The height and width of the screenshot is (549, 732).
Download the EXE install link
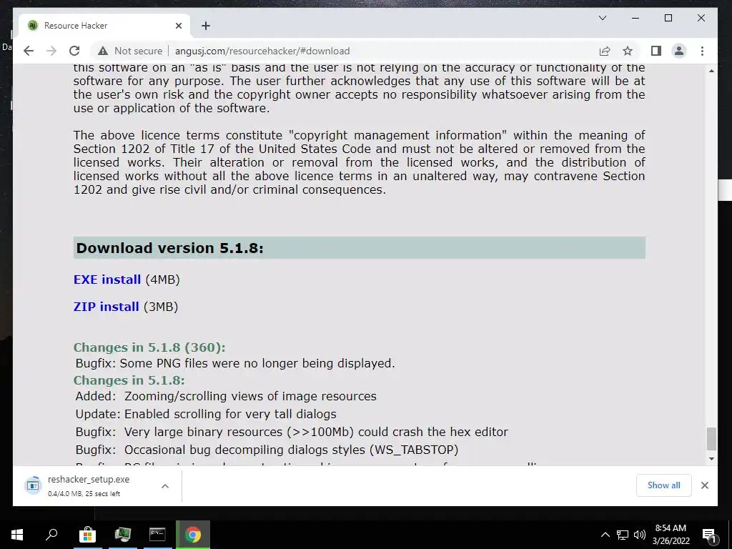(107, 280)
